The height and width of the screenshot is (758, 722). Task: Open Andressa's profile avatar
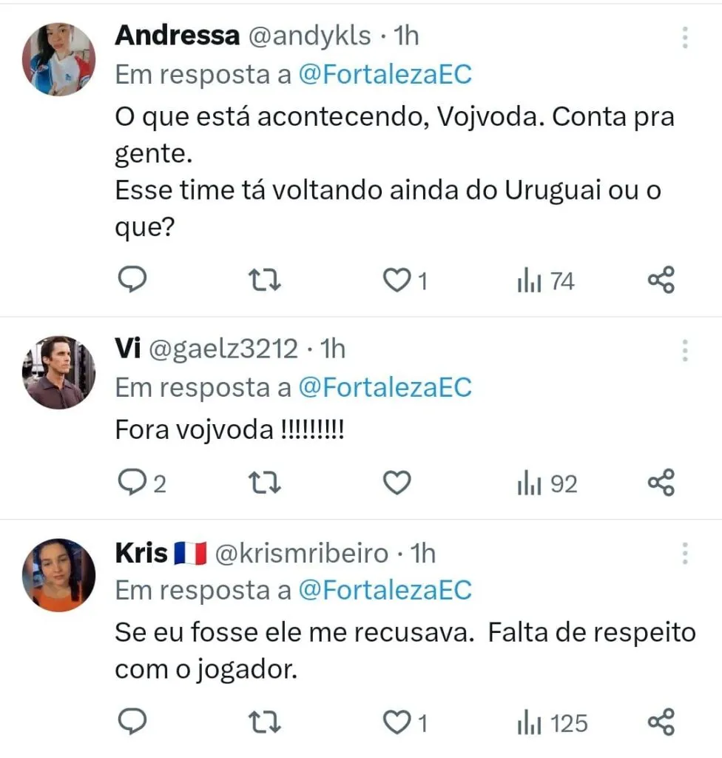58,59
